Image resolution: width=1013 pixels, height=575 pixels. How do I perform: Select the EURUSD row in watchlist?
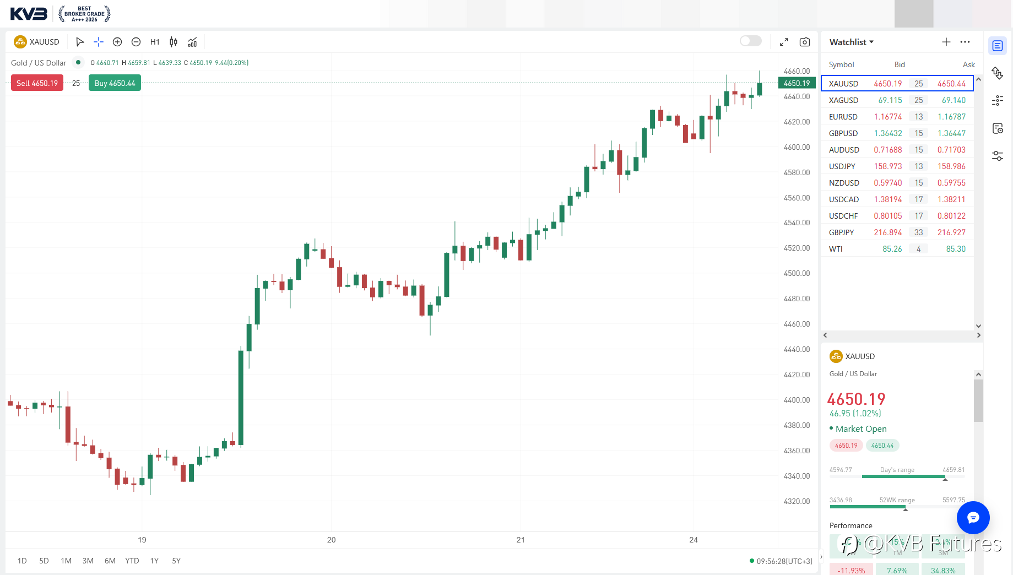click(x=897, y=117)
